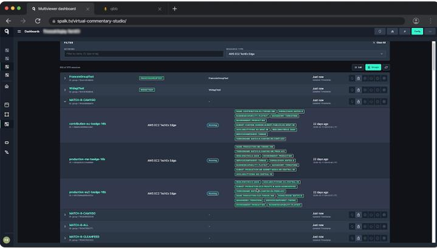Click the green Config button

pos(417,32)
